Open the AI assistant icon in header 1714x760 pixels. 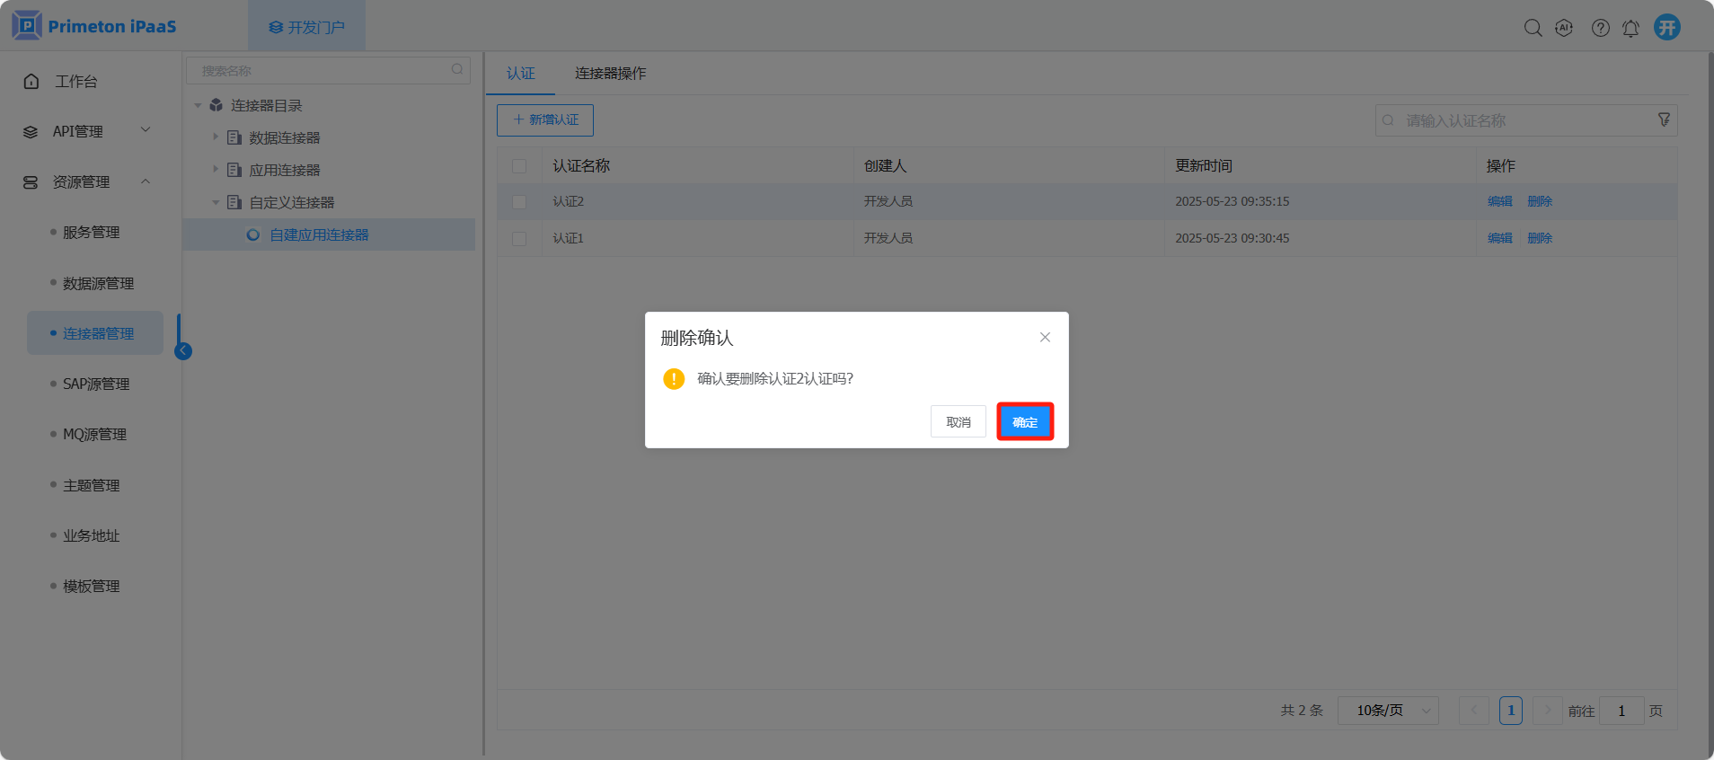(1564, 28)
